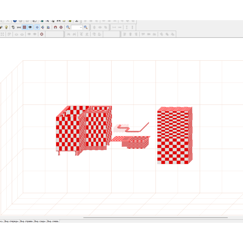
Task: Click the diamond with green edge icon
Action: pos(42,27)
